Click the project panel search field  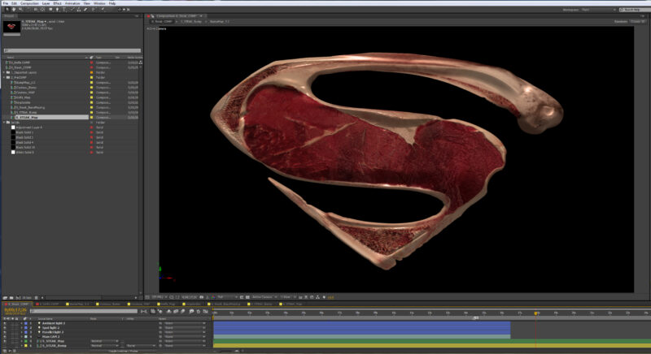72,50
